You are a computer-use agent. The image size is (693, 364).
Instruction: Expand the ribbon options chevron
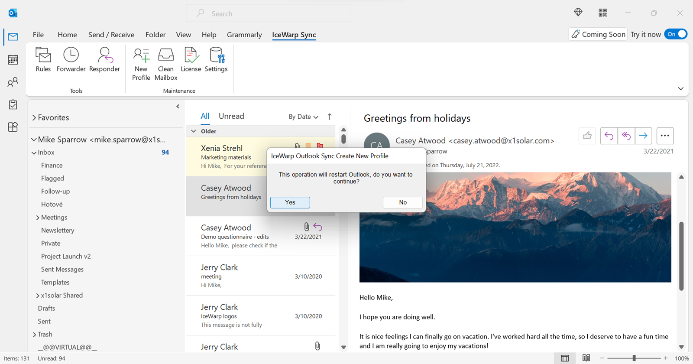tap(680, 88)
